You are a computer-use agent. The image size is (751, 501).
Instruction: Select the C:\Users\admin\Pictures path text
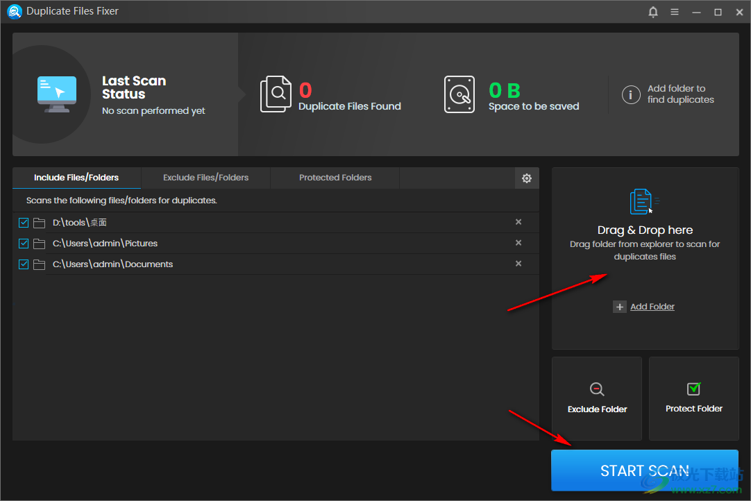pyautogui.click(x=105, y=244)
